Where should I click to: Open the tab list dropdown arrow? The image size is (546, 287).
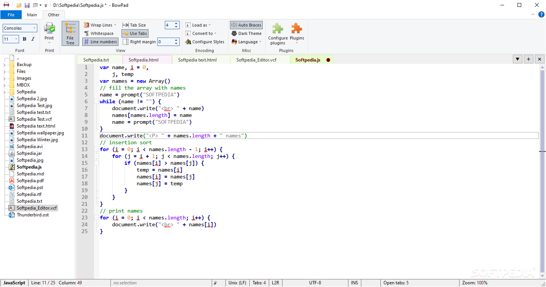point(517,59)
